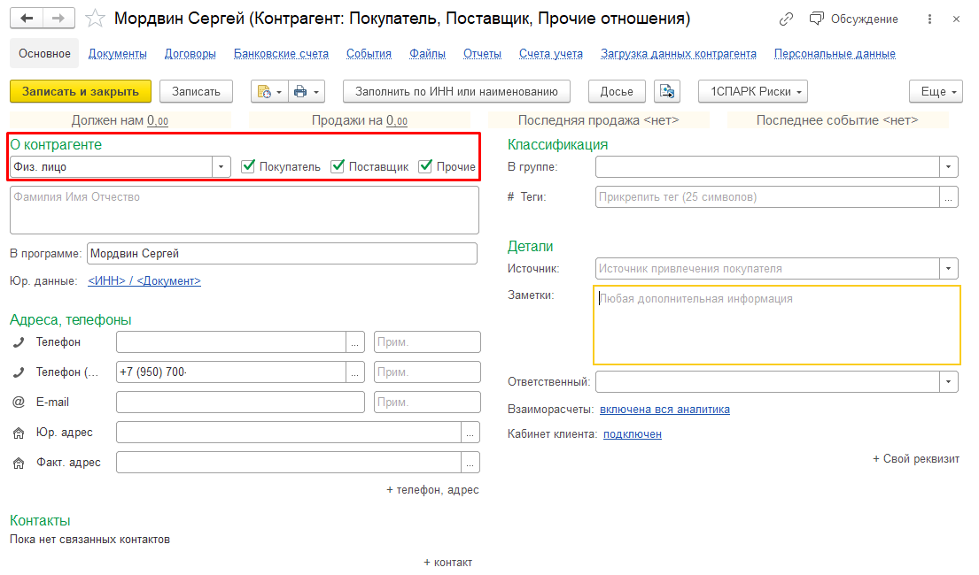979x575 pixels.
Task: Uncheck the Покупатель checkbox
Action: coord(249,166)
